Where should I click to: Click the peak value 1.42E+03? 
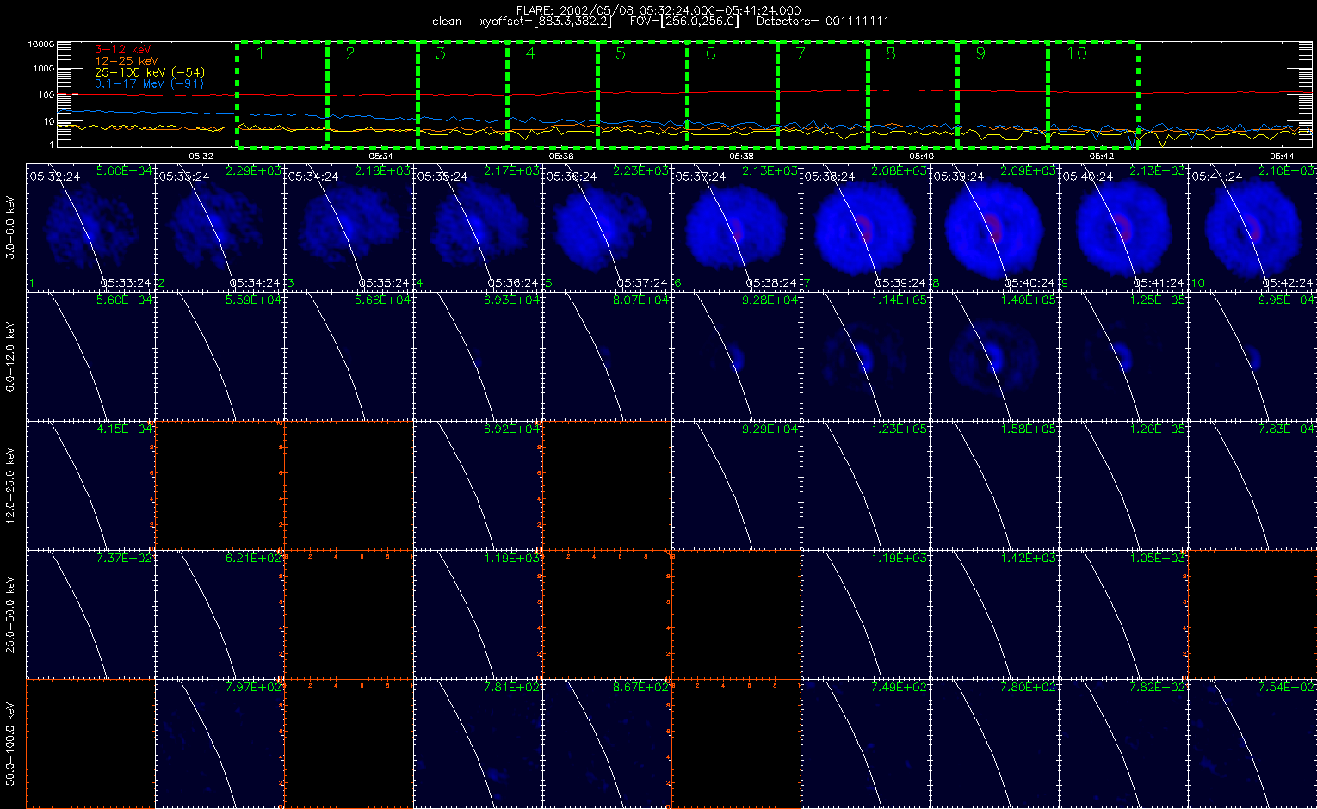pyautogui.click(x=1029, y=559)
